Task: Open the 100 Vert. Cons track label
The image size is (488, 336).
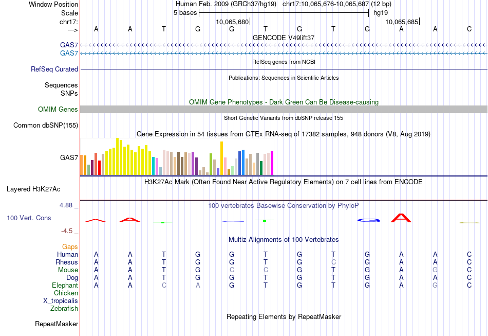Action: [29, 218]
